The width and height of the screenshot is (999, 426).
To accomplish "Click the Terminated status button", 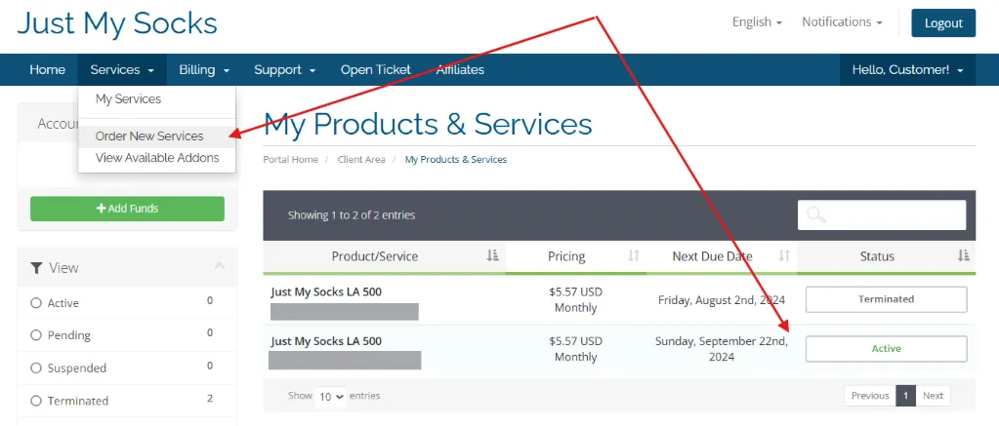I will [x=887, y=299].
